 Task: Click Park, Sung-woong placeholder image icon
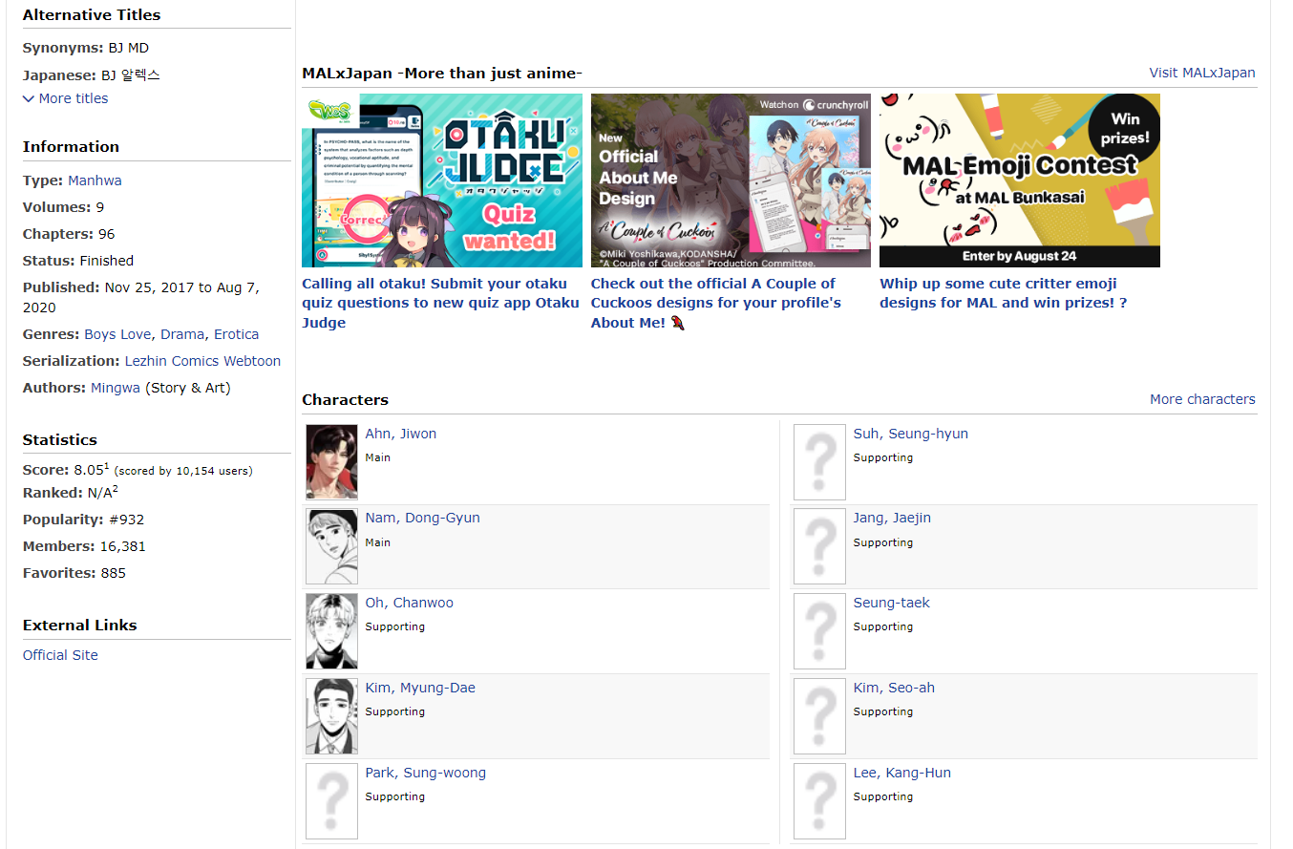click(331, 801)
